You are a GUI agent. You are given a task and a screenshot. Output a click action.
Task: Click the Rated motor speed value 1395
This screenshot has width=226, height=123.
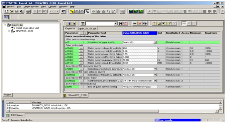140,63
